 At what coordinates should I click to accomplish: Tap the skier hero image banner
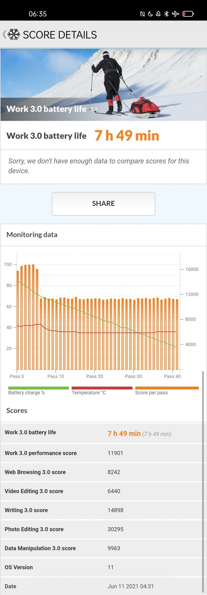(x=103, y=84)
